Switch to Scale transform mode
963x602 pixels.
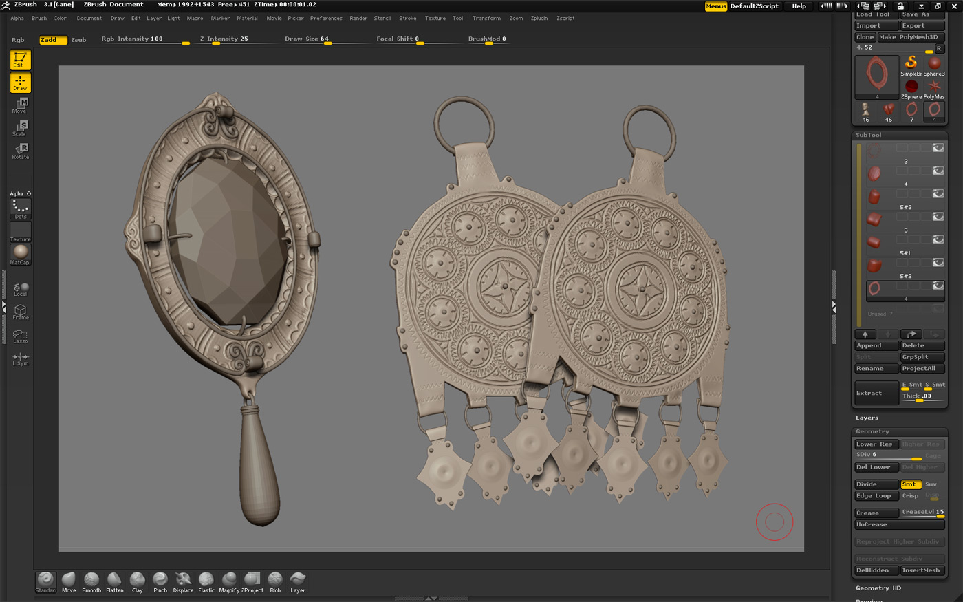[x=20, y=128]
